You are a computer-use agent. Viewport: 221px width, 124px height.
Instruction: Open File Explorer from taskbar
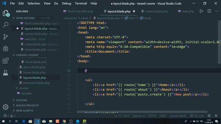pos(51,121)
